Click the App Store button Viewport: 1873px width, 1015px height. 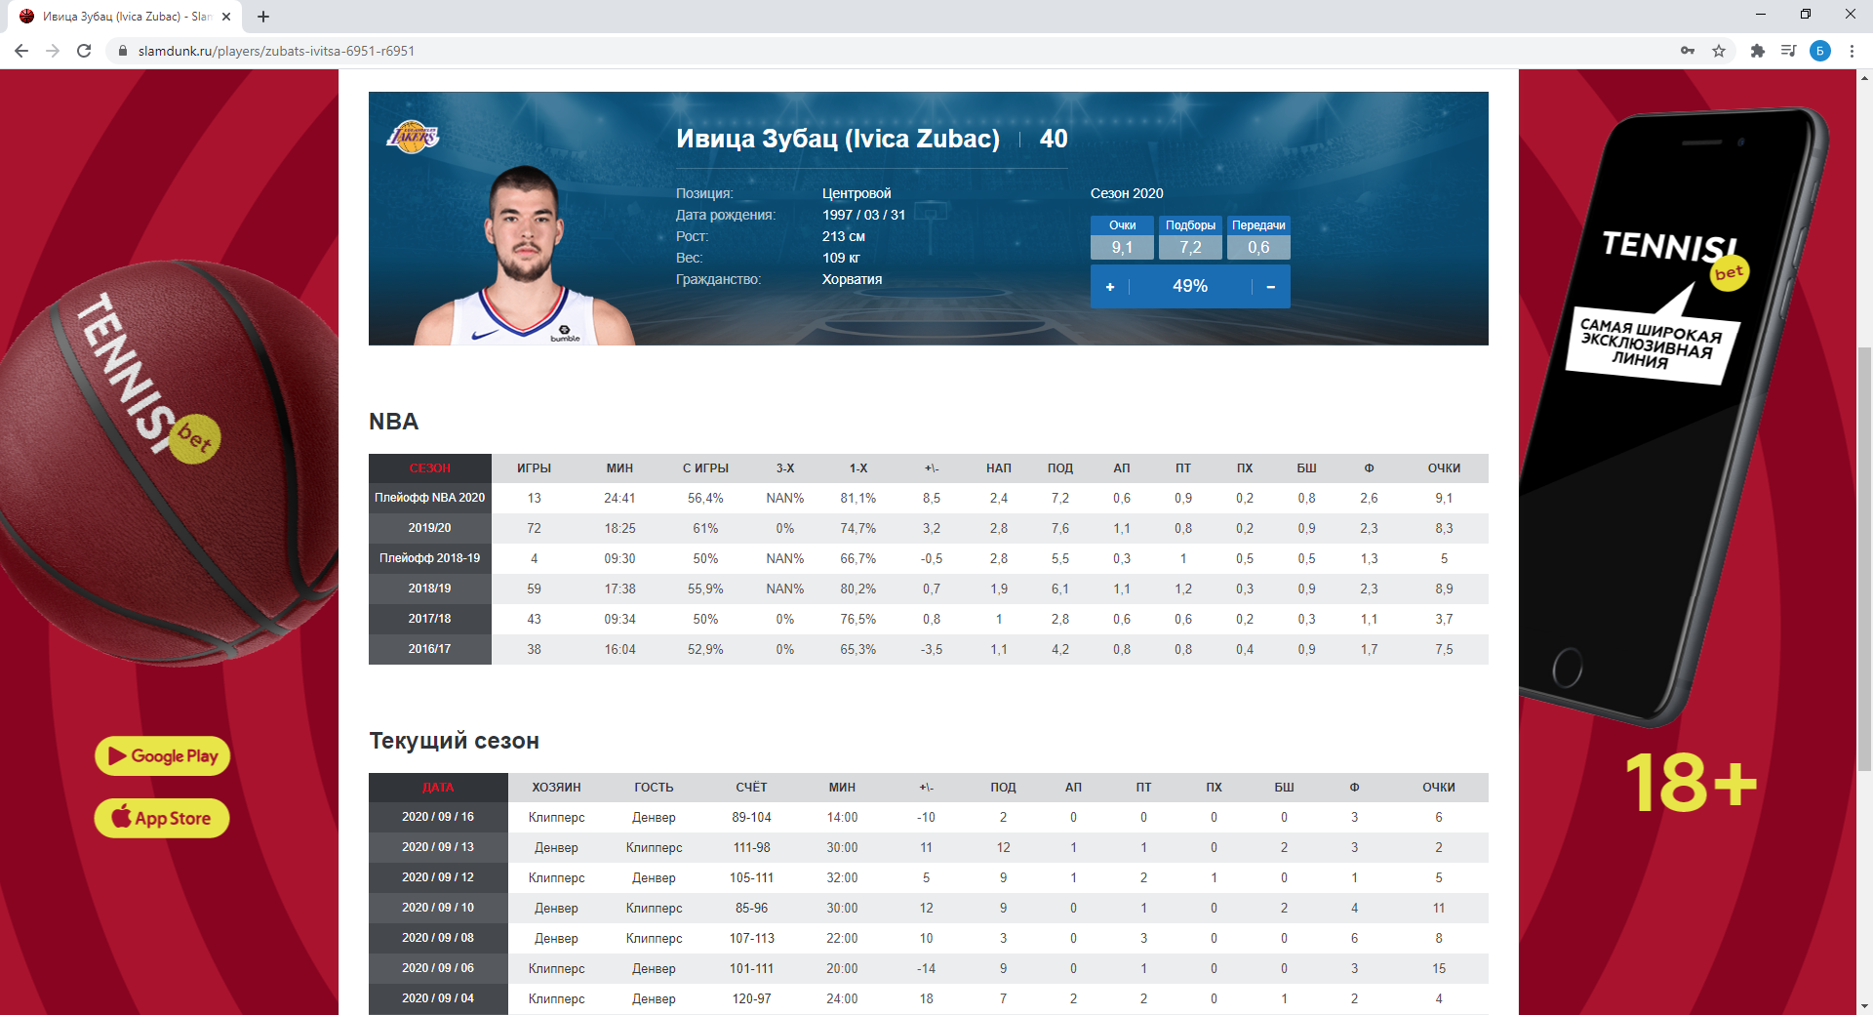pos(162,818)
